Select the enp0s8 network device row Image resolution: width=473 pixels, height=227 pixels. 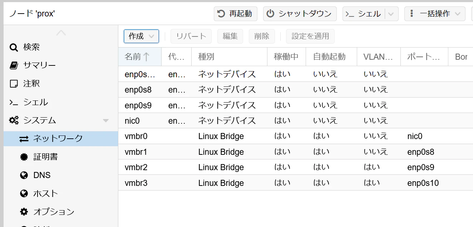(296, 90)
